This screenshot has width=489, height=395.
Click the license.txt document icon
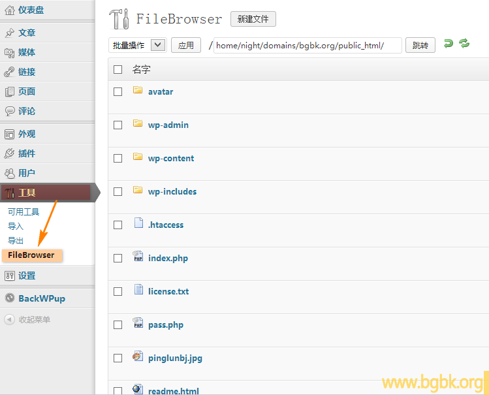pos(138,290)
